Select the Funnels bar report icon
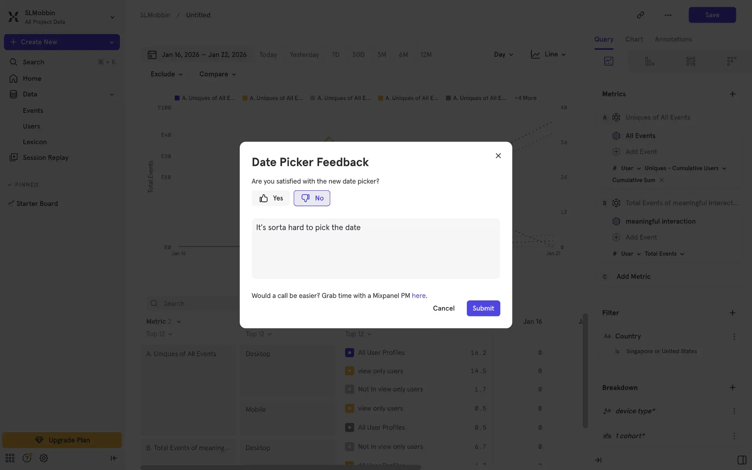Screen dimensions: 752x470 [649, 61]
